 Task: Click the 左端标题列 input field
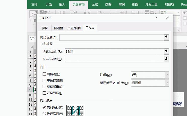coord(114,59)
